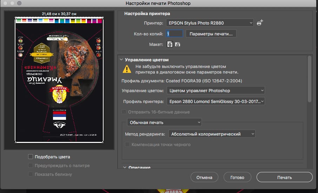The height and width of the screenshot is (193, 318).
Task: Open the Принтер dropdown with EPSON Stylus Photo R2880
Action: tap(210, 23)
